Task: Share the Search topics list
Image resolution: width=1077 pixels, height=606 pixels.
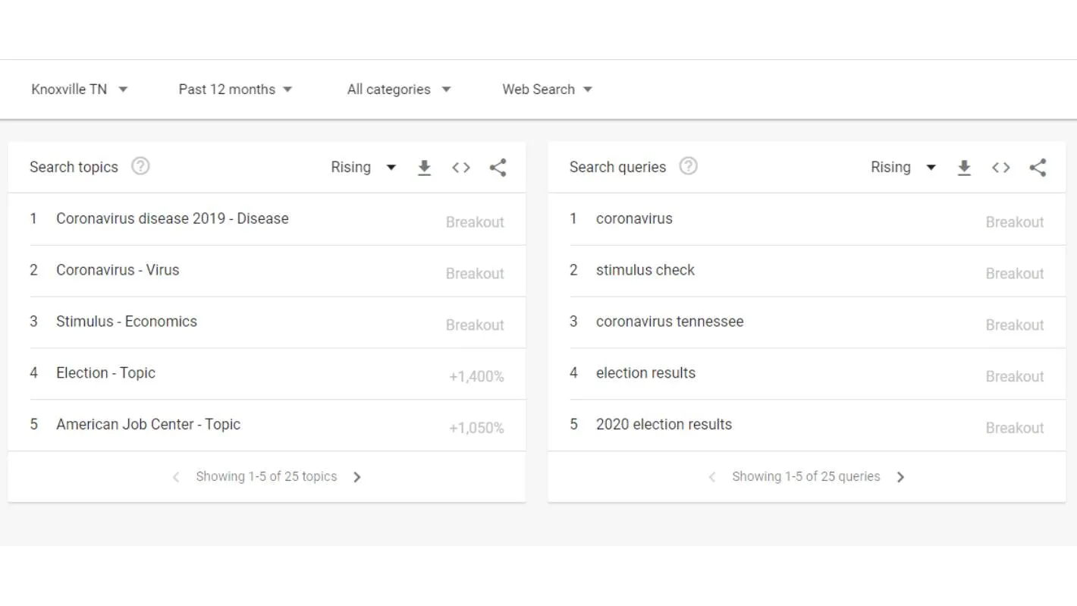Action: [x=498, y=168]
